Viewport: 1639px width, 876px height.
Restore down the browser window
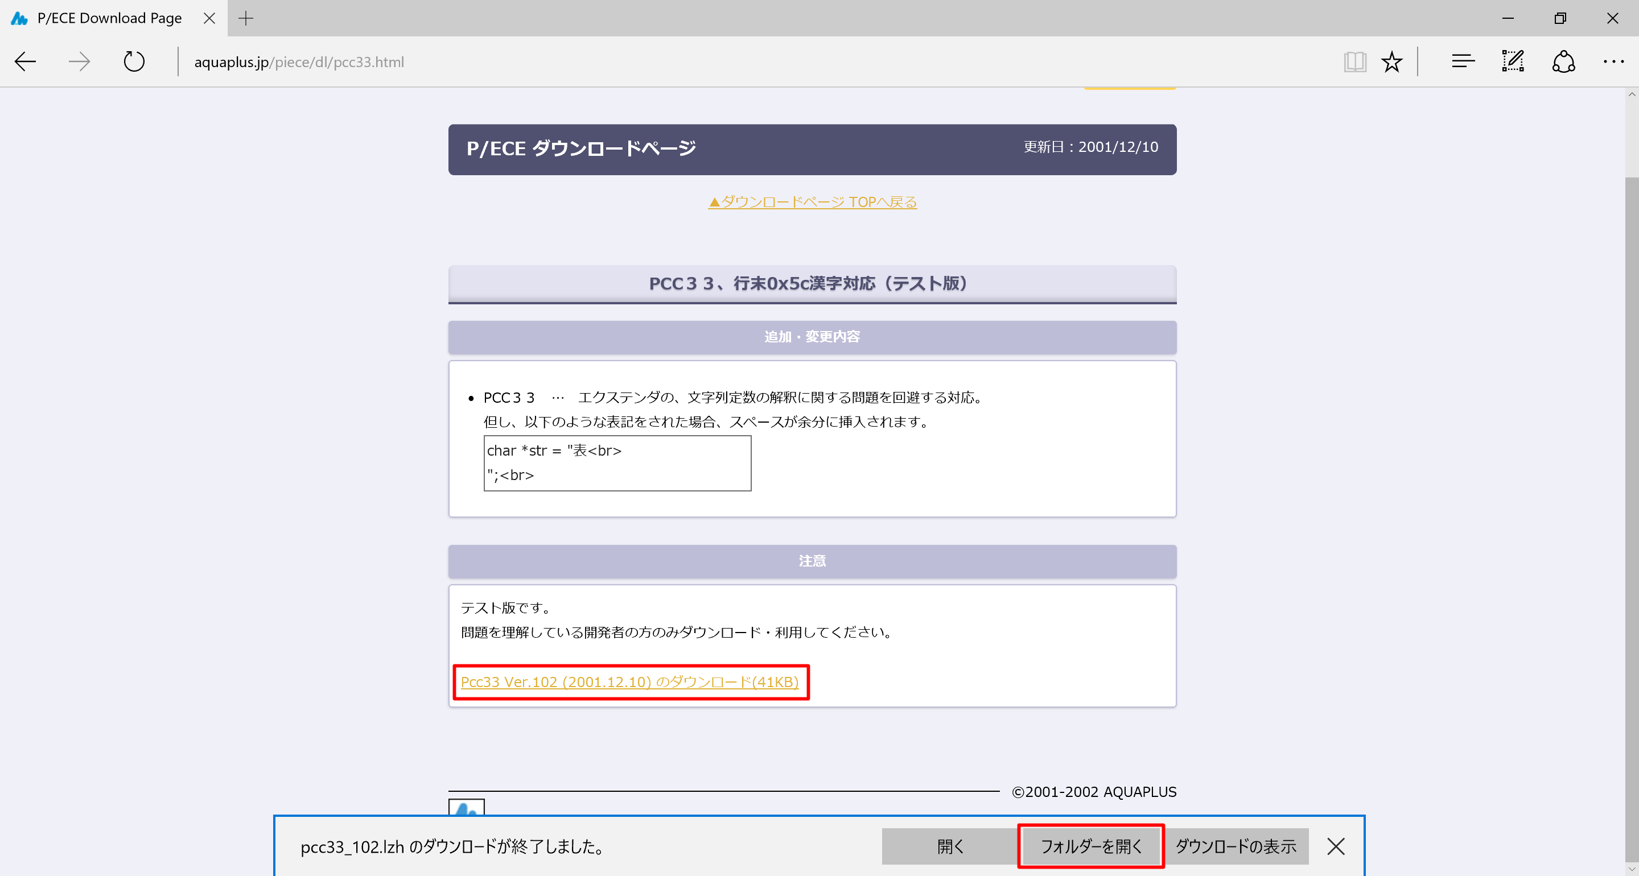pyautogui.click(x=1559, y=18)
